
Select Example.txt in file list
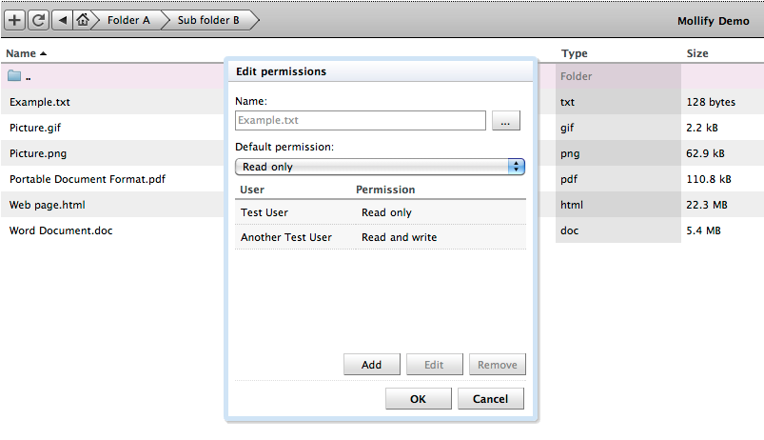point(39,102)
